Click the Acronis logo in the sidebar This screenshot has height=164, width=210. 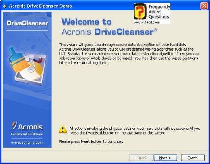pyautogui.click(x=27, y=125)
